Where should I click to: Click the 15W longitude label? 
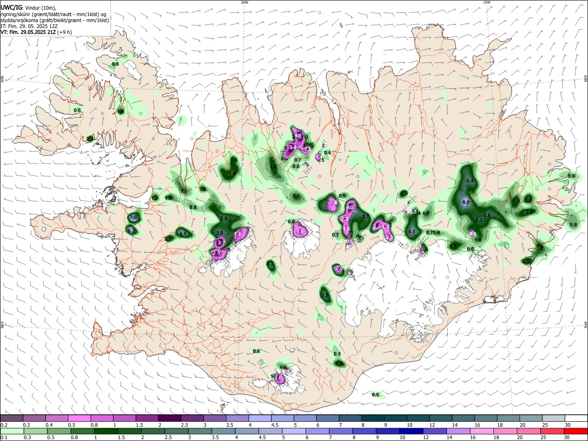point(486,2)
